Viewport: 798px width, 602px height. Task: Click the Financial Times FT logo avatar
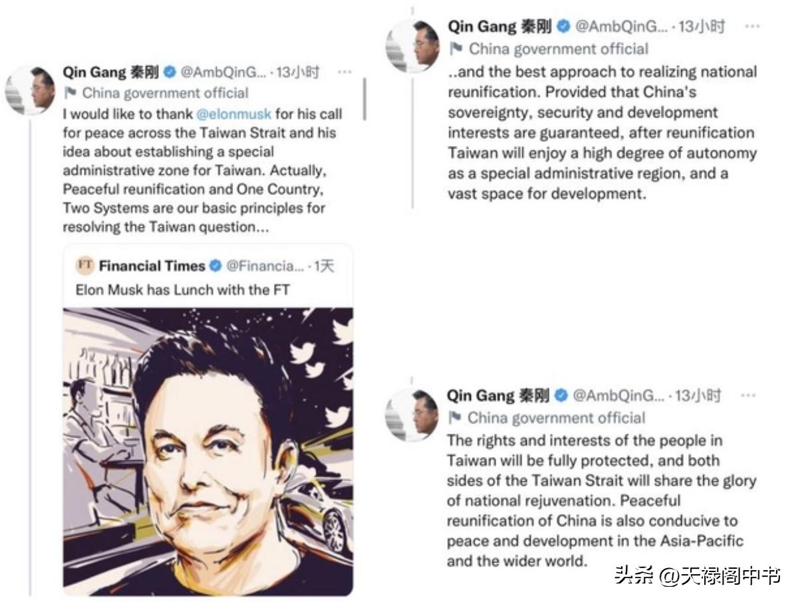pos(84,266)
